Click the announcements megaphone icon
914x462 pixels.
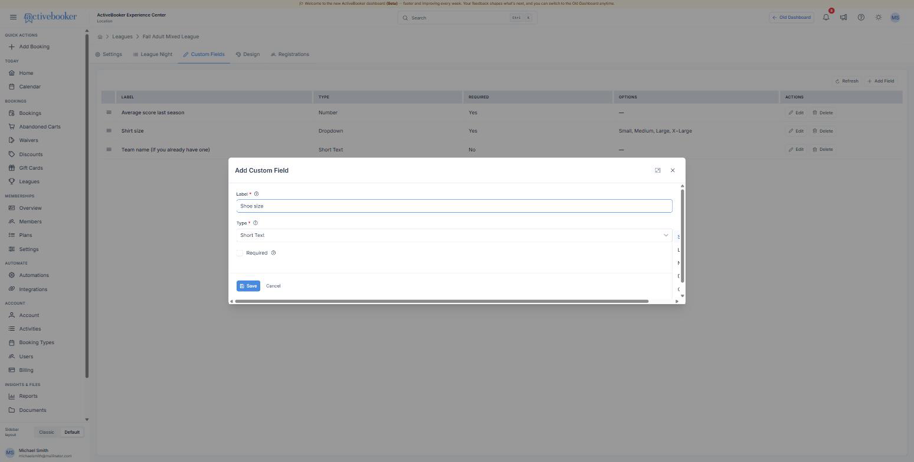pos(843,17)
